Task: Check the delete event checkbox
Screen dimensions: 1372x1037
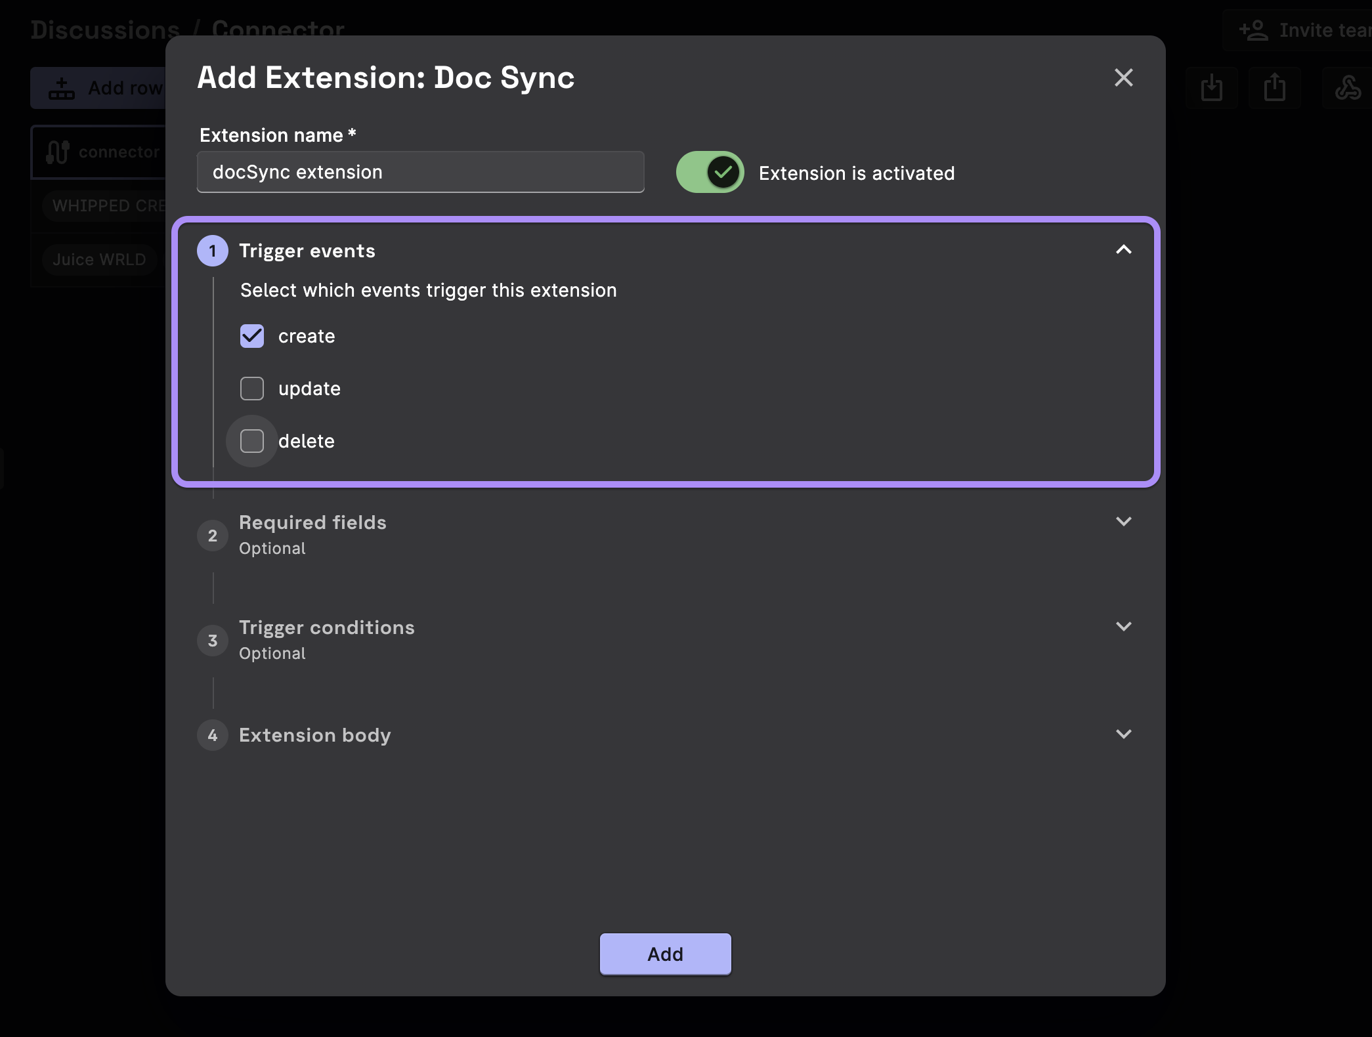Action: click(252, 441)
